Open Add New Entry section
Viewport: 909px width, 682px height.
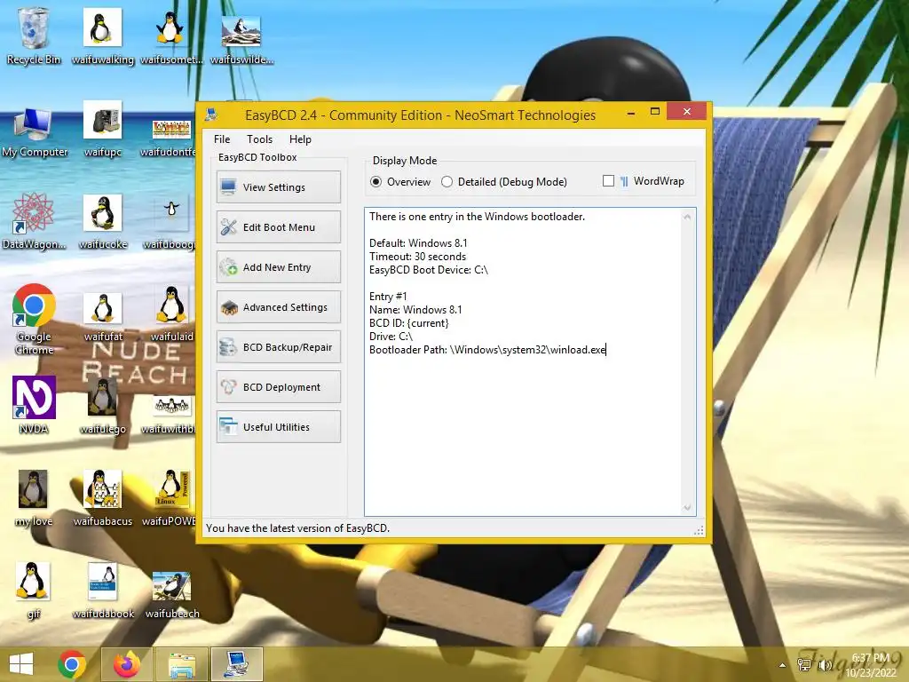coord(278,267)
